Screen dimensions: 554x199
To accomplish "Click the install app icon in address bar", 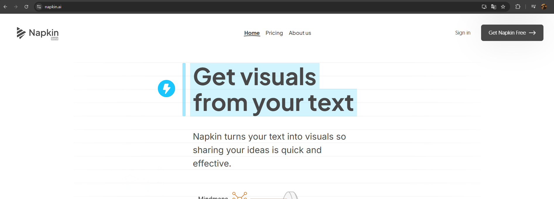I will pos(484,7).
